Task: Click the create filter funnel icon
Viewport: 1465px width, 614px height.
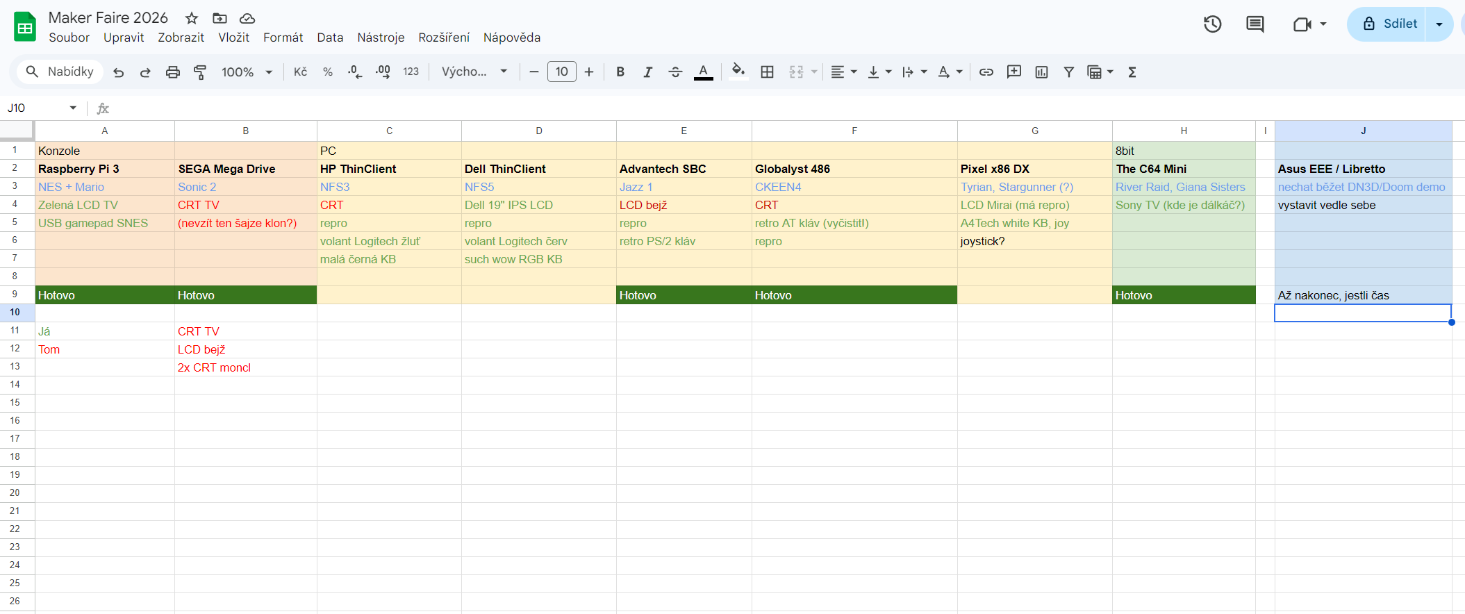Action: pos(1068,72)
